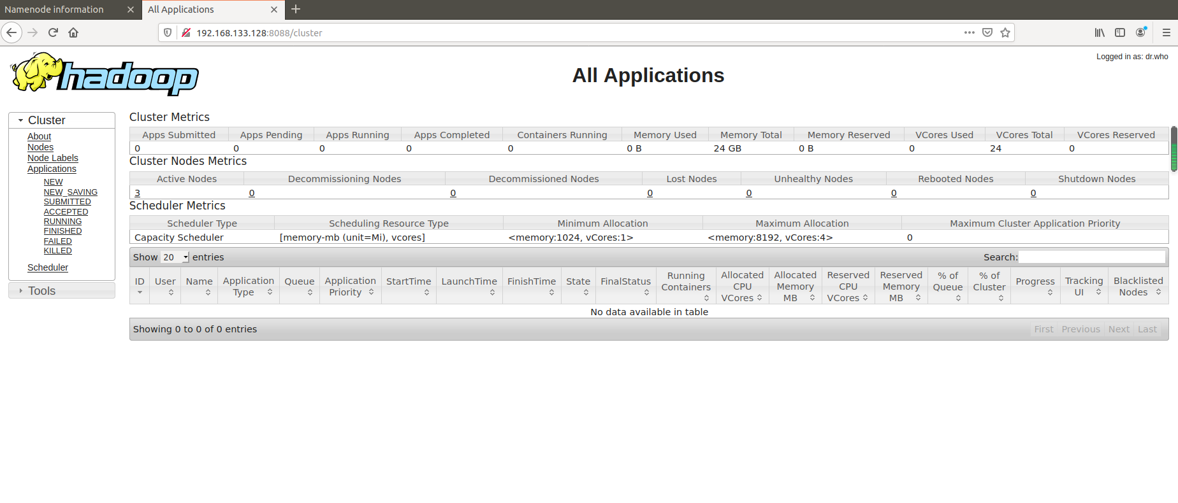
Task: Sort table by FinishTime column
Action: point(532,286)
